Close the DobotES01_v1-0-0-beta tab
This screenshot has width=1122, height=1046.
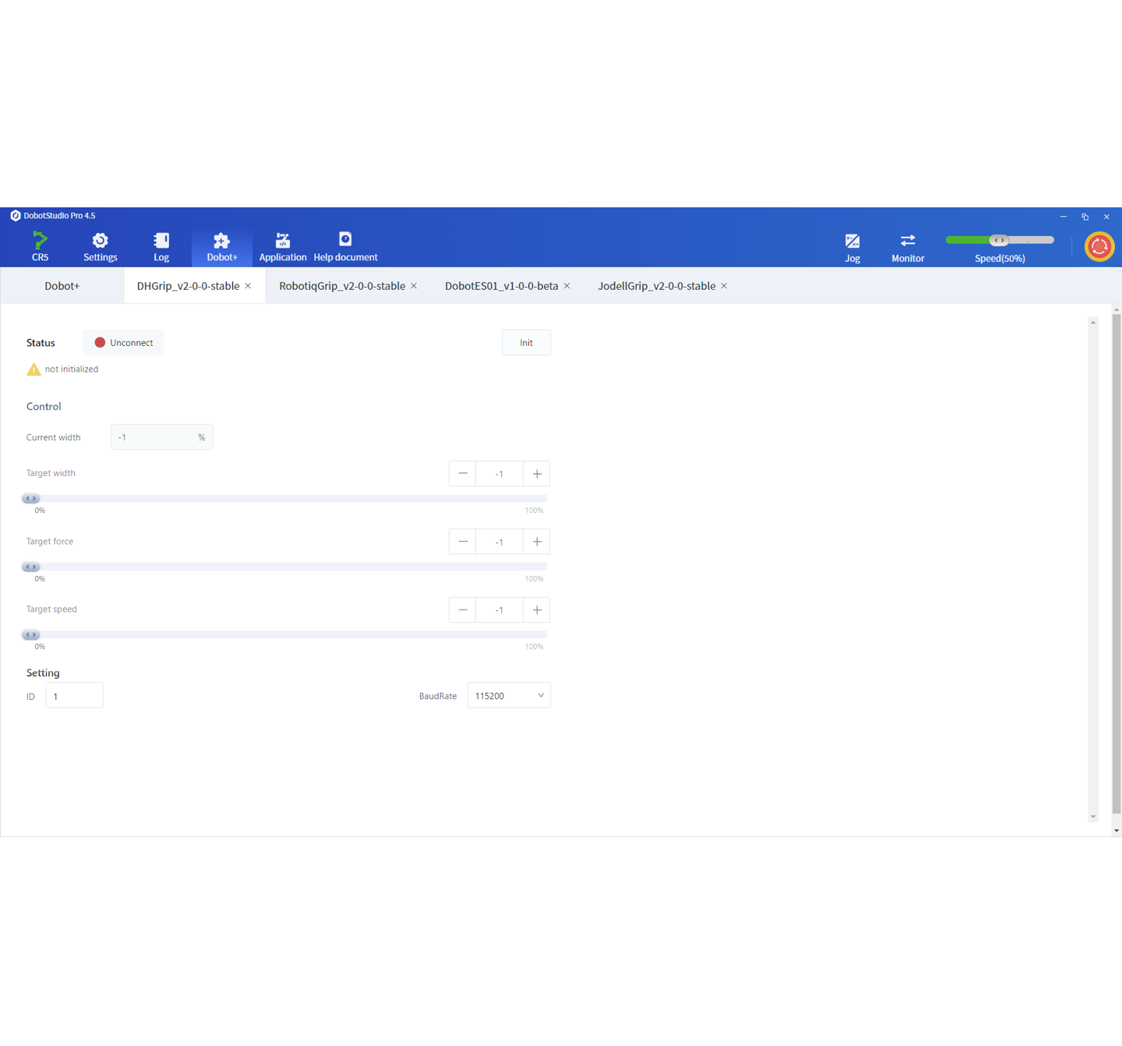567,286
